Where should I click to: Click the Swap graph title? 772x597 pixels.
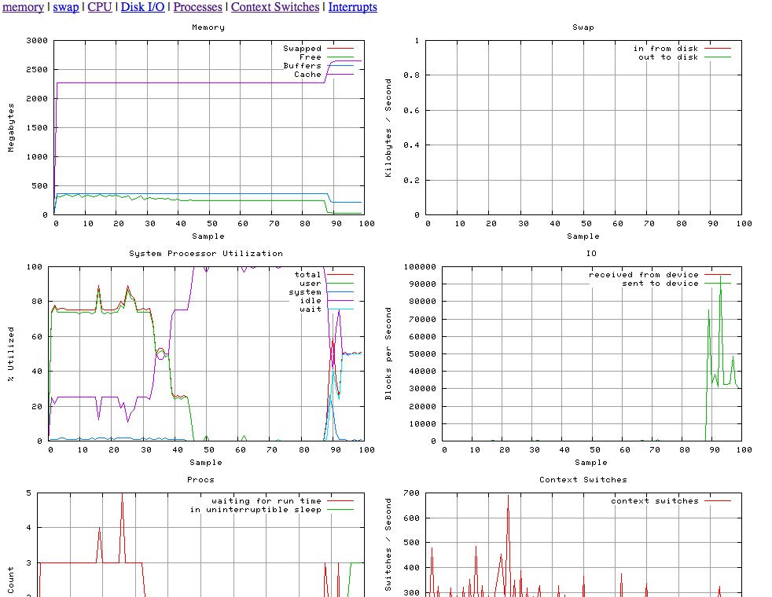point(583,27)
